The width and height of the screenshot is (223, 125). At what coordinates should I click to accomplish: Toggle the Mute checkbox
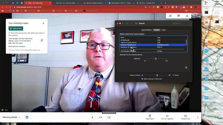[174, 75]
